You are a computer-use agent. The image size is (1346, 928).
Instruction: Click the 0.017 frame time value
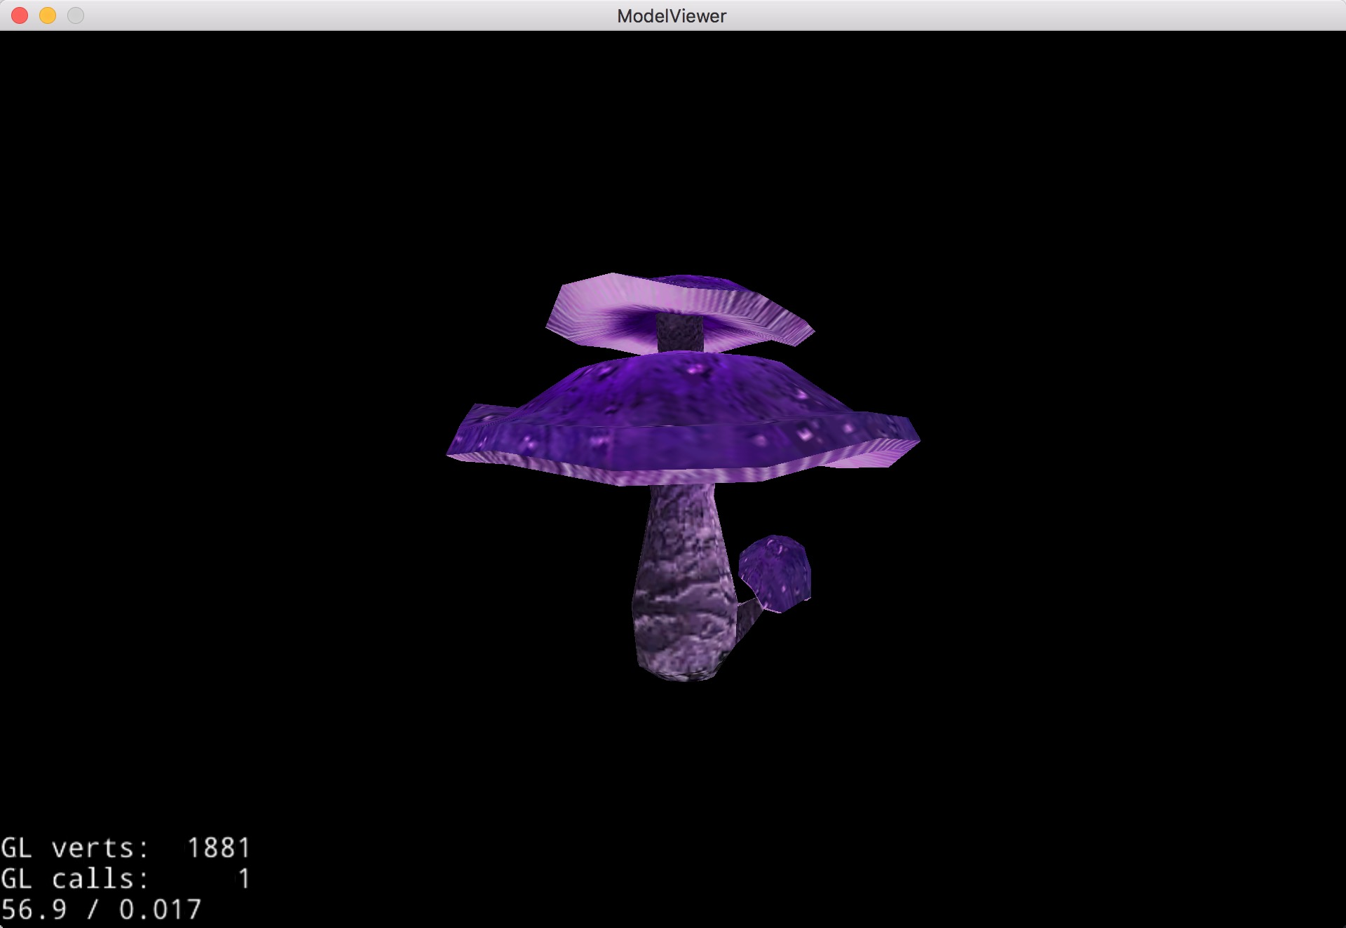click(160, 910)
